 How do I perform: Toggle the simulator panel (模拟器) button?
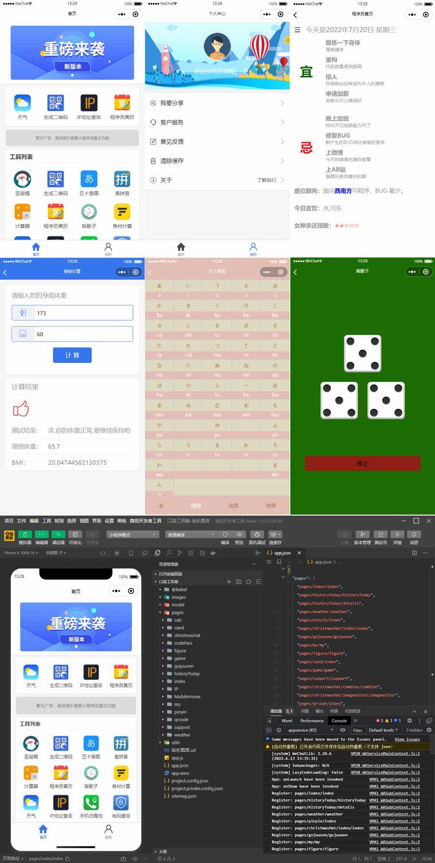(x=25, y=534)
